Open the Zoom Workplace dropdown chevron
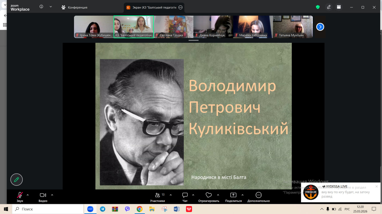Image resolution: width=382 pixels, height=214 pixels. click(50, 7)
